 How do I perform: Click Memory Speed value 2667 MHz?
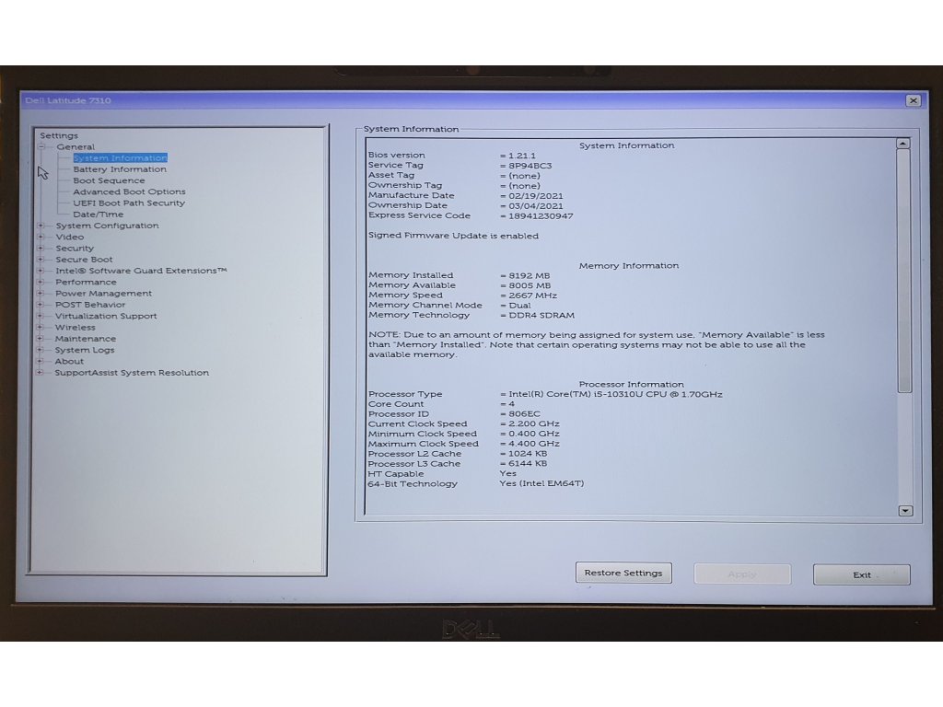[533, 296]
